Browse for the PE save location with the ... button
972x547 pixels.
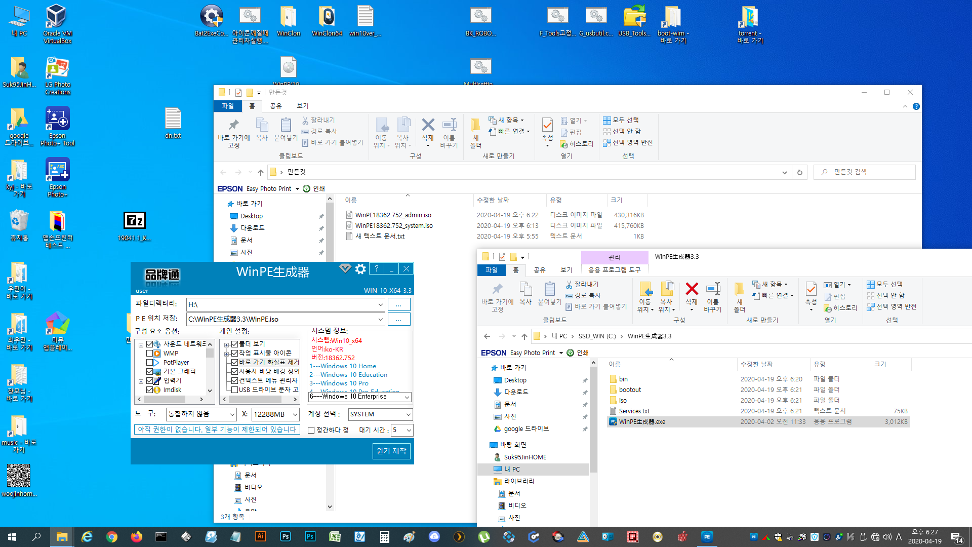pos(399,319)
